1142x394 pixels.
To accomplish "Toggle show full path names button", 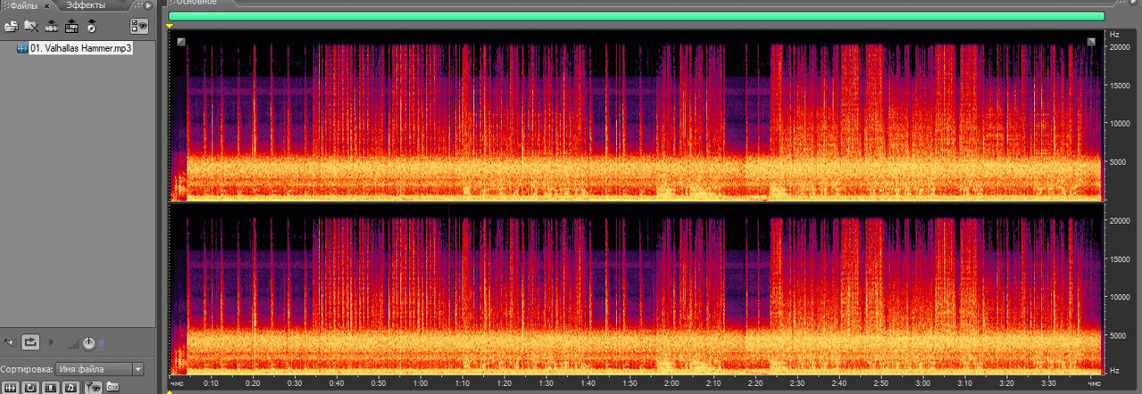I will pos(112,388).
